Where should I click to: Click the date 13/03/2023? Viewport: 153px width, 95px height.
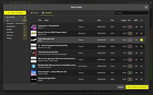click(101, 53)
